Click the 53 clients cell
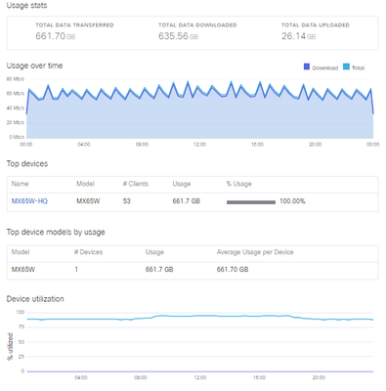 (x=127, y=201)
